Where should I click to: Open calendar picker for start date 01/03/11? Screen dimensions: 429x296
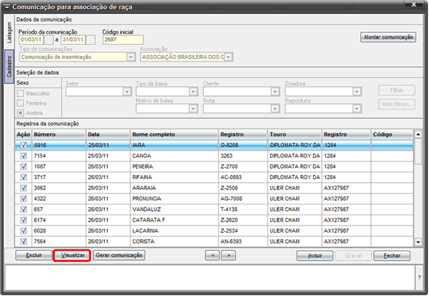tap(49, 40)
